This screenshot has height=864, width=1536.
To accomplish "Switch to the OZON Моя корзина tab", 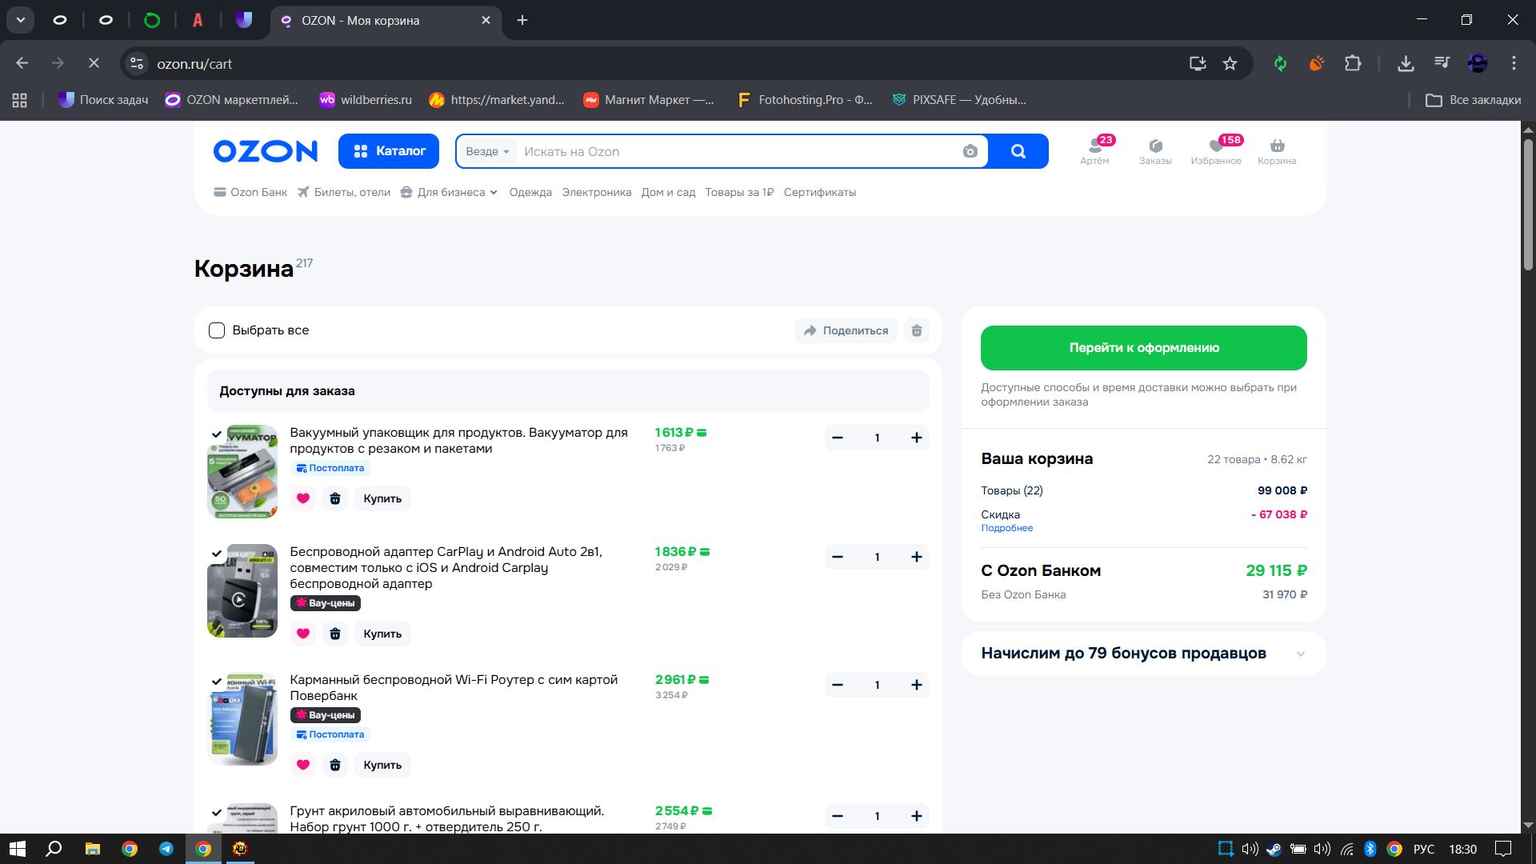I will click(x=360, y=20).
